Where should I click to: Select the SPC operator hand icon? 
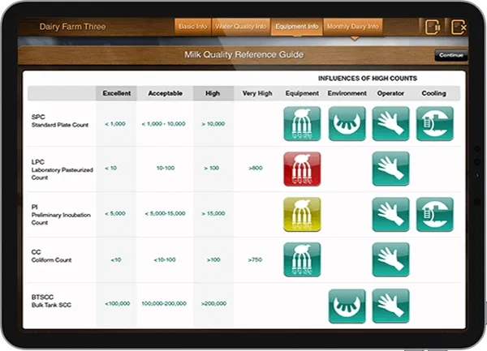390,124
